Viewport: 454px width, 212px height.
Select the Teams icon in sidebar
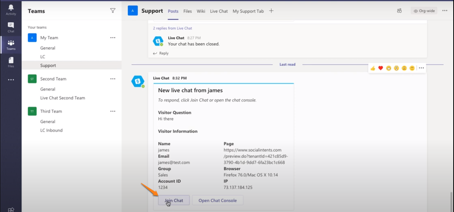click(x=11, y=45)
